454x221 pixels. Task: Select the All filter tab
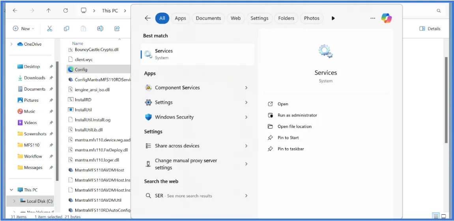[162, 18]
